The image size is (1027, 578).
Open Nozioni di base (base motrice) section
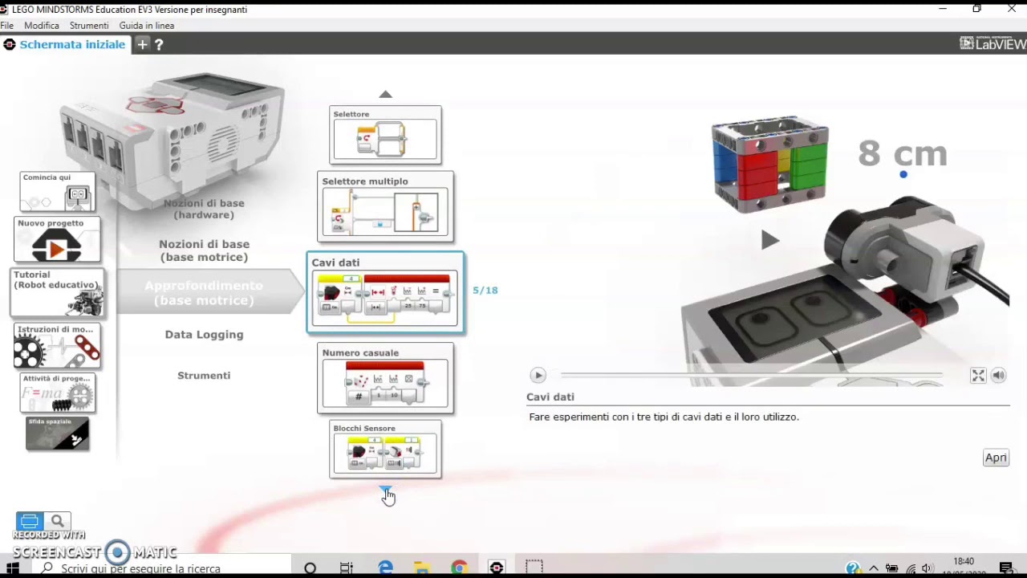point(204,250)
